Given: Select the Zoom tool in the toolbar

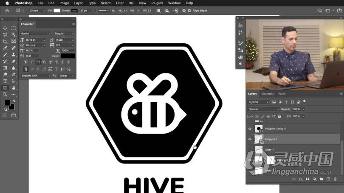Looking at the screenshot, I should click(5, 95).
